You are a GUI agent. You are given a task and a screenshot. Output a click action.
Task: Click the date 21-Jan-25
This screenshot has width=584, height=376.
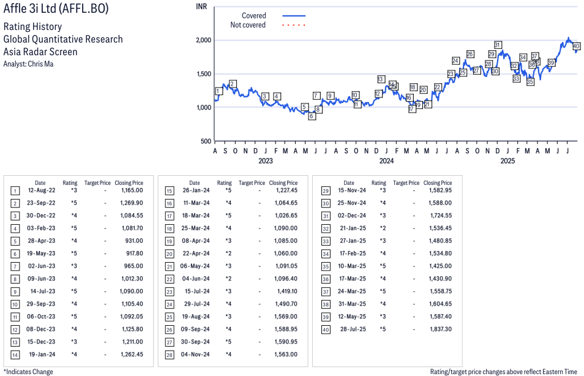353,228
